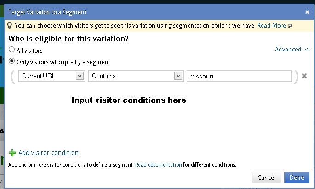Close the Target Variation dialog
The height and width of the screenshot is (189, 315).
[307, 12]
